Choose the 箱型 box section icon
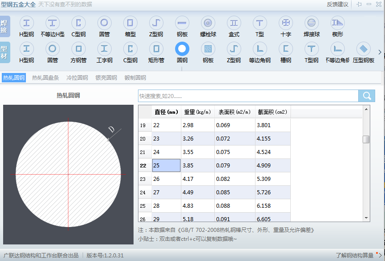Viewport: 385px width, 261px height. tap(130, 23)
